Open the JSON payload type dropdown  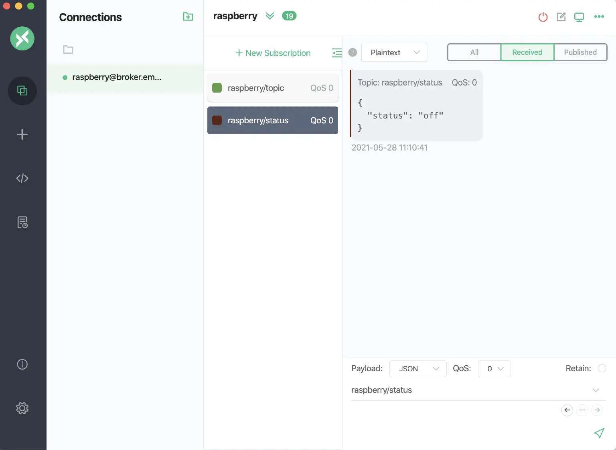pos(417,369)
